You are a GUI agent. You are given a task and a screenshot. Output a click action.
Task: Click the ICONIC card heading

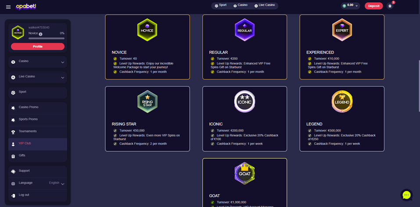pyautogui.click(x=216, y=124)
